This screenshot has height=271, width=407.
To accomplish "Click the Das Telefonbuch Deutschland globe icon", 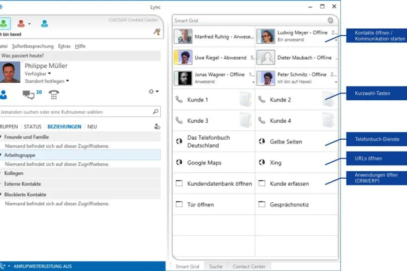I will pyautogui.click(x=179, y=141).
